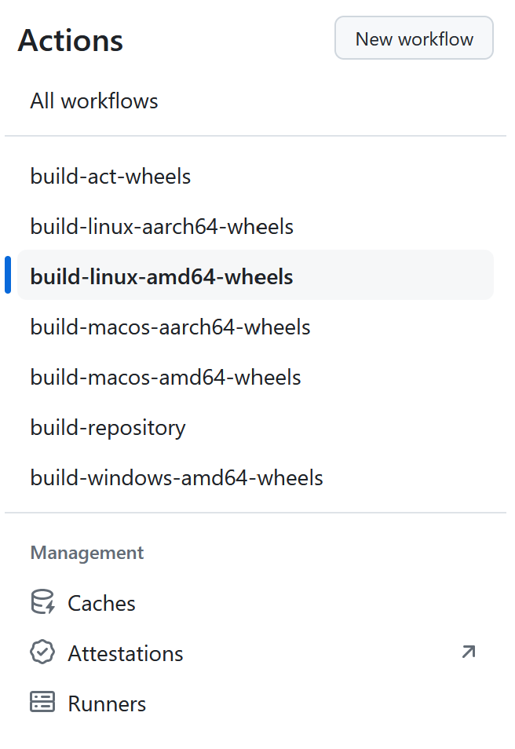This screenshot has width=515, height=749.
Task: Open the build-act-wheels workflow
Action: pos(111,177)
